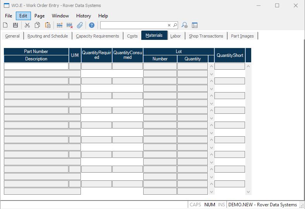Open the Edit menu
The width and height of the screenshot is (305, 209).
(x=23, y=16)
